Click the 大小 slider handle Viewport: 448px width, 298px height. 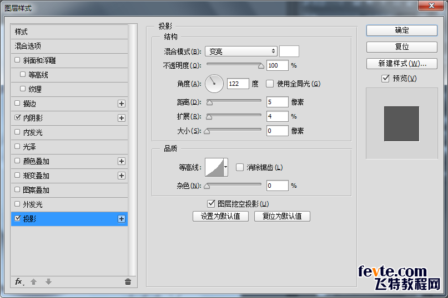pos(207,131)
